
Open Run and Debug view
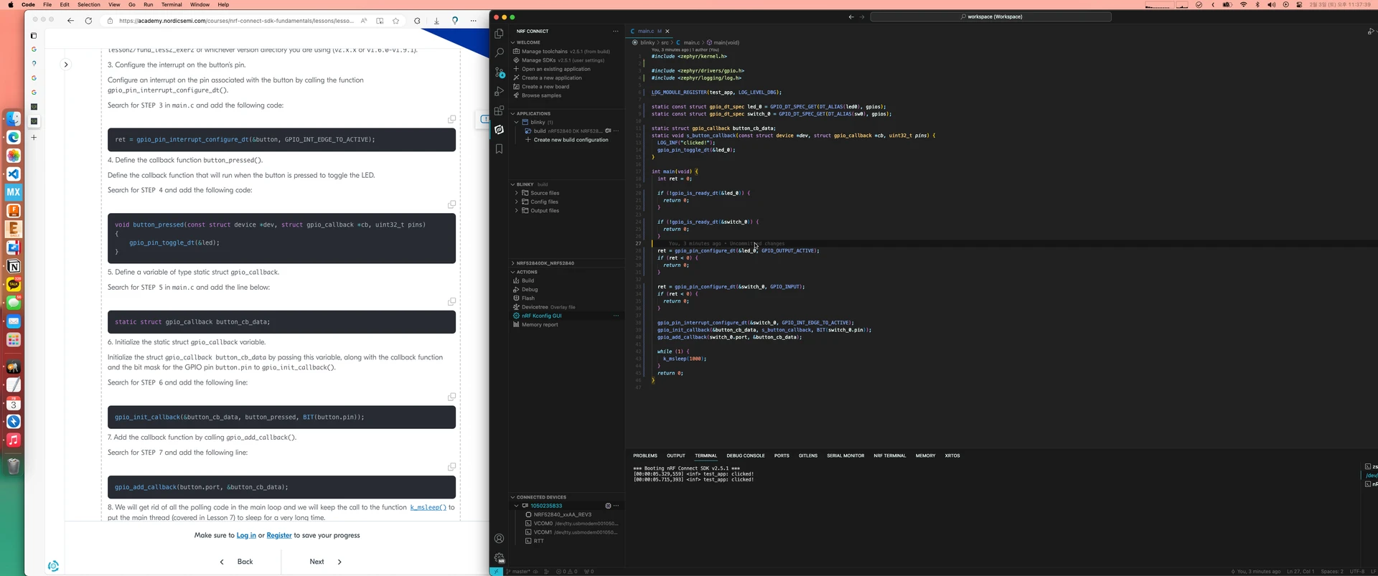500,92
